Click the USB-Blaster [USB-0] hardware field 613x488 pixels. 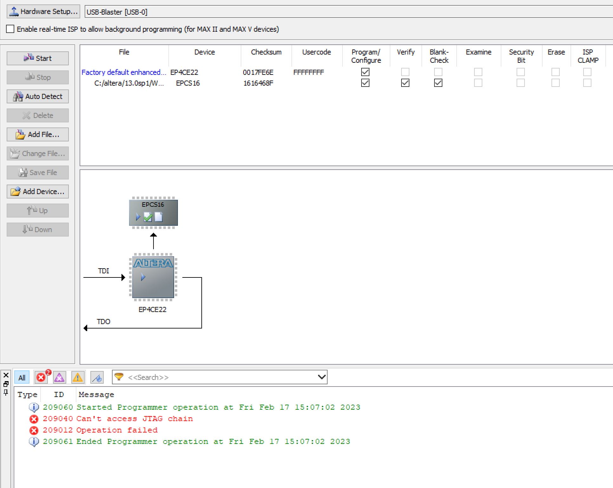(349, 12)
